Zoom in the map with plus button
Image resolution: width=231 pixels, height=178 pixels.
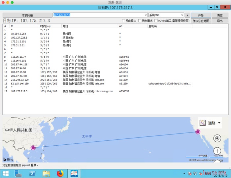click(217, 151)
